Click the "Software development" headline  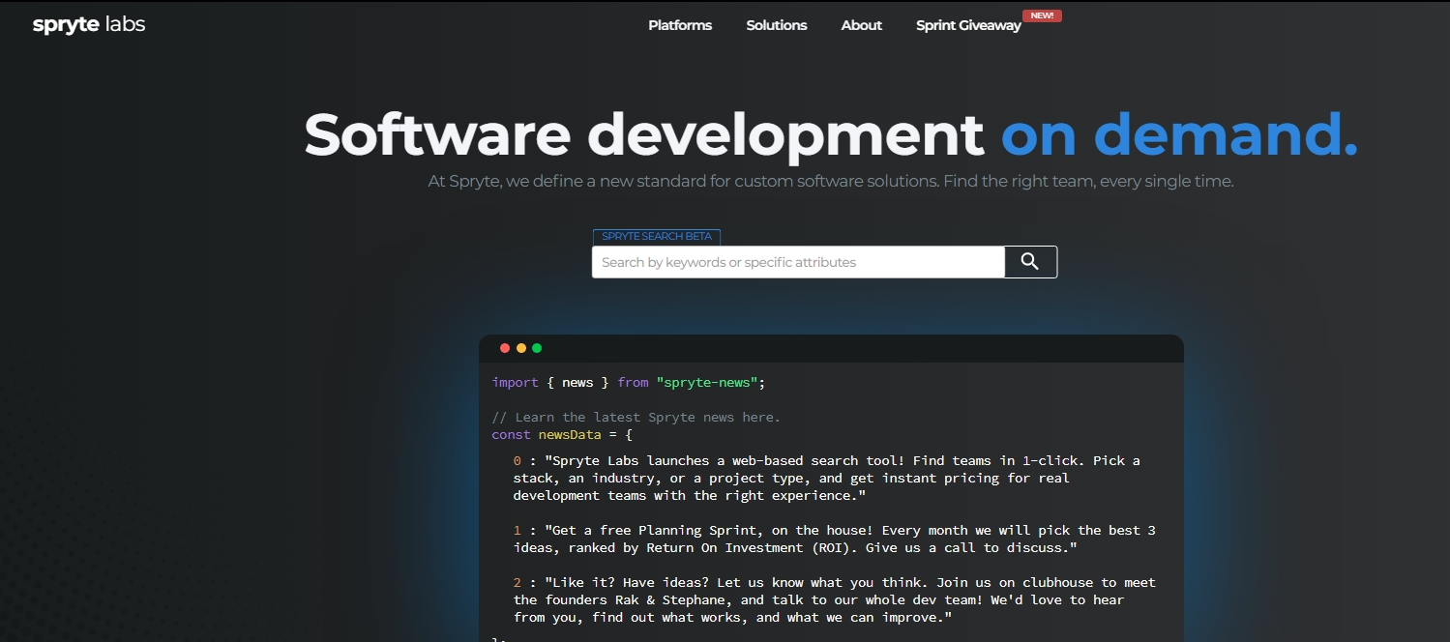[x=644, y=133]
